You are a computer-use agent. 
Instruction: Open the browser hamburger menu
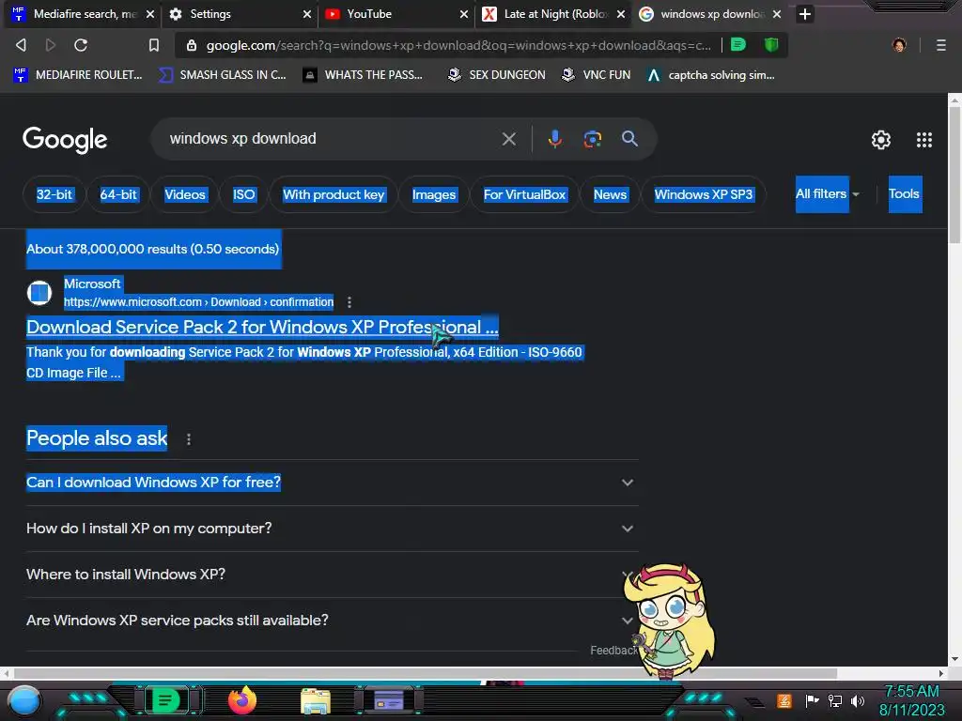point(940,45)
